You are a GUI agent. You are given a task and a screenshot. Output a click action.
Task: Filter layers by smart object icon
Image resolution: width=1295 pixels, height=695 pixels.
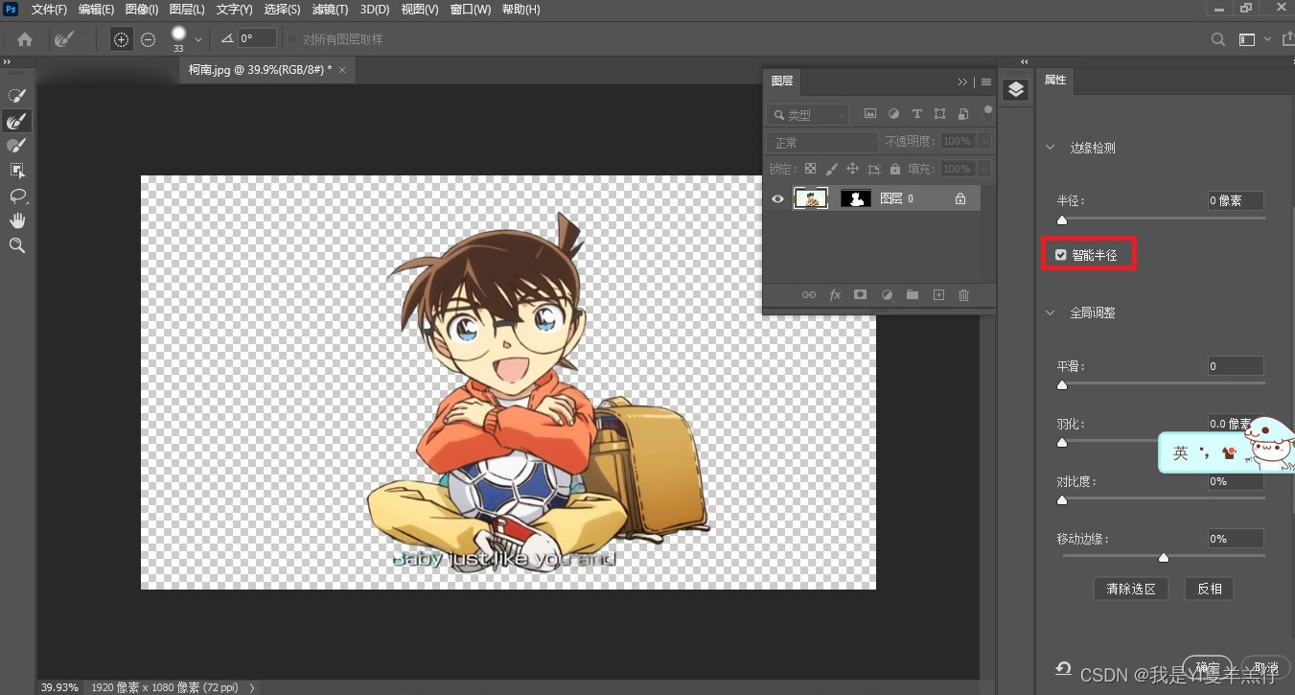click(x=963, y=113)
